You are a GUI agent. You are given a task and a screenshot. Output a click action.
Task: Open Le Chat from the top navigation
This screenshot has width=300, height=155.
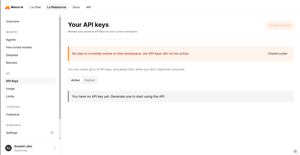[x=35, y=7]
